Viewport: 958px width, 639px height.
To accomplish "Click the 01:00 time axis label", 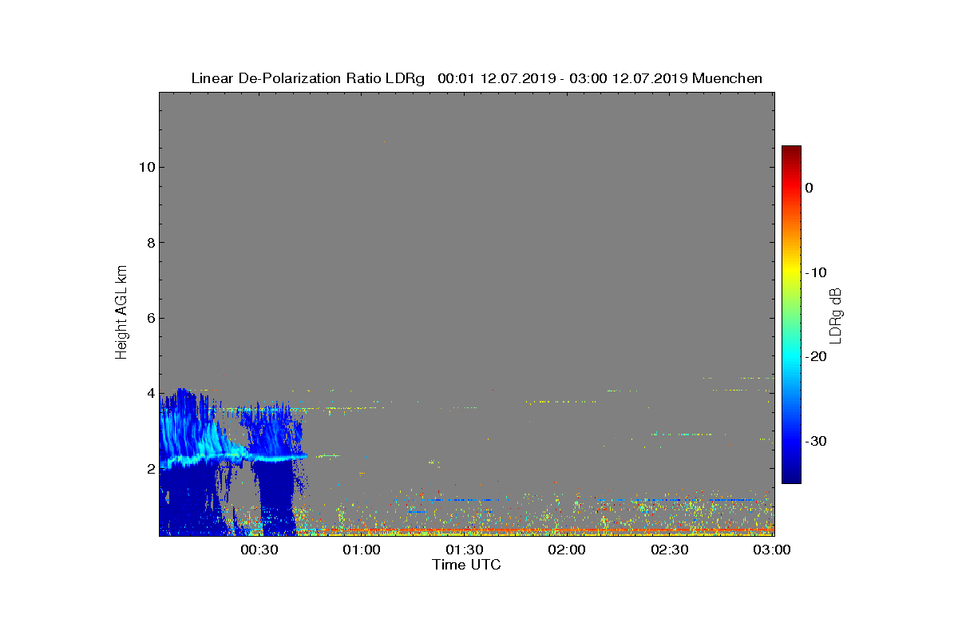I will [362, 550].
